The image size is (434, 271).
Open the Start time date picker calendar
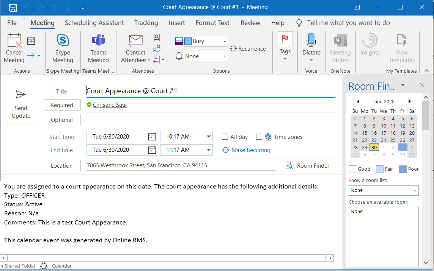[152, 137]
